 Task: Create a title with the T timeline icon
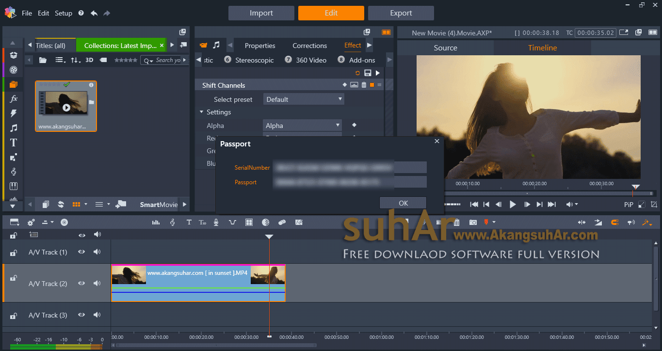(x=189, y=223)
